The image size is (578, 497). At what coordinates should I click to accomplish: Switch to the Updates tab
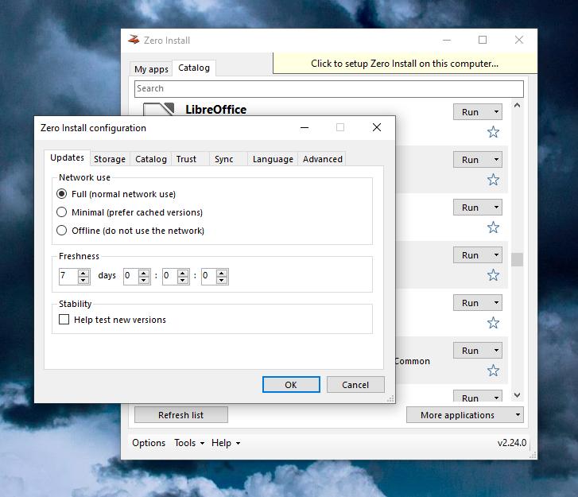[x=67, y=157]
